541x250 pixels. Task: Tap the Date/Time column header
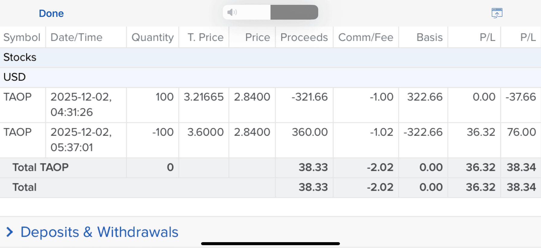point(76,37)
